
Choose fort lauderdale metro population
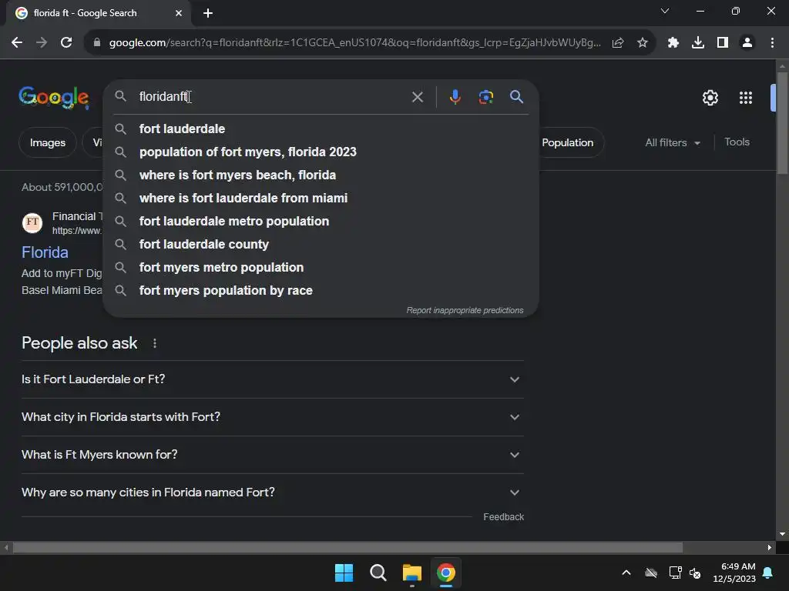[321, 221]
